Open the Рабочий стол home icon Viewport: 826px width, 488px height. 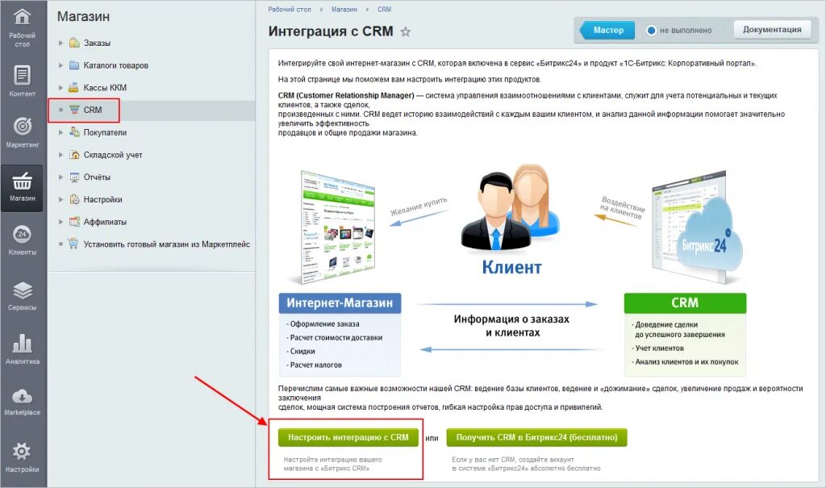tap(22, 18)
